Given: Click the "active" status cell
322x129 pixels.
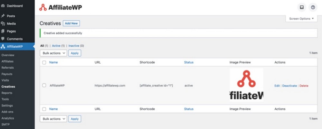Looking at the screenshot, I should point(188,86).
